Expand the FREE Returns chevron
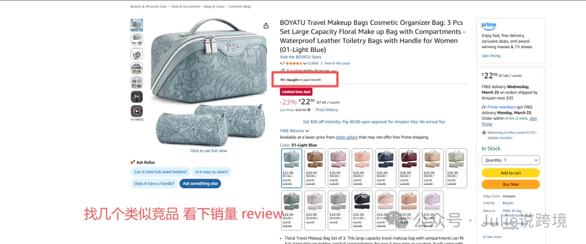 pos(307,131)
